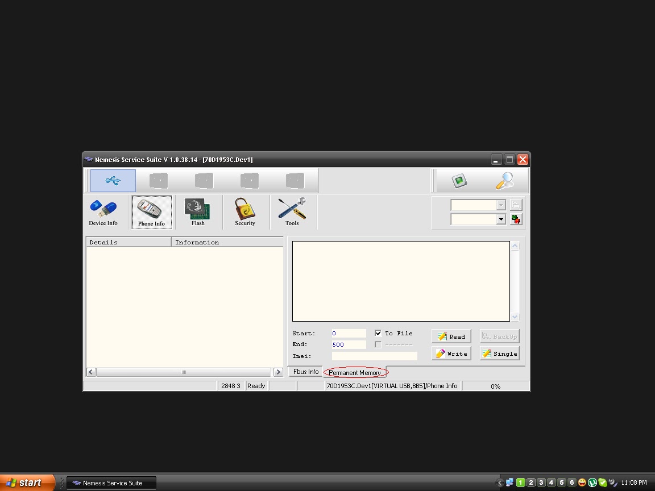Click the left arrow of horizontal scrollbar
The height and width of the screenshot is (491, 655).
(x=91, y=372)
